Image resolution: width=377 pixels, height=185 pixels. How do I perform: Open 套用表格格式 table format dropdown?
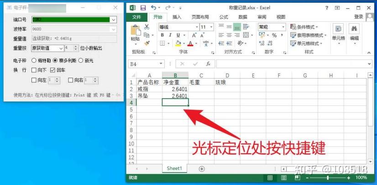pyautogui.click(x=309, y=35)
